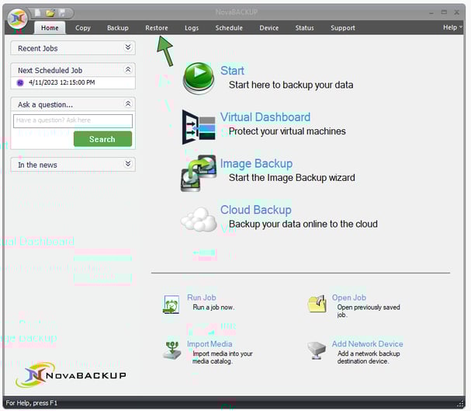Open the Logs tab
The width and height of the screenshot is (471, 411).
[x=192, y=28]
